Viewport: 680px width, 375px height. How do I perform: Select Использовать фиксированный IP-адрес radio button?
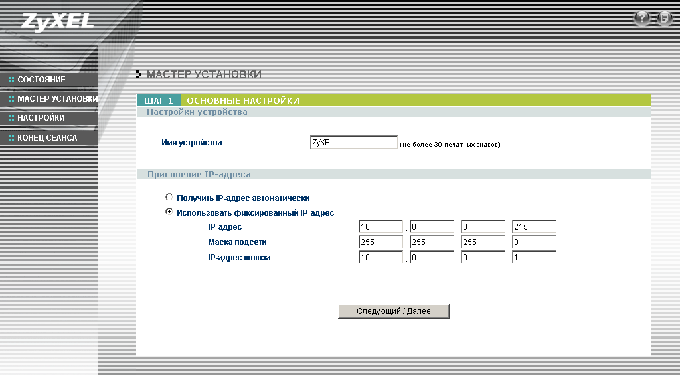pyautogui.click(x=169, y=212)
